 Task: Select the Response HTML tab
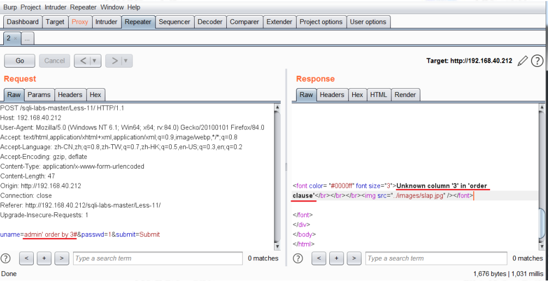[379, 94]
